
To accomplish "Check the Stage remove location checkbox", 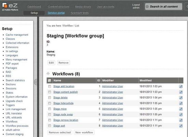I will pos(50,120).
